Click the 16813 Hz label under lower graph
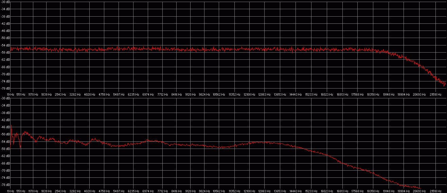The height and width of the screenshot is (193, 447). tap(342, 191)
